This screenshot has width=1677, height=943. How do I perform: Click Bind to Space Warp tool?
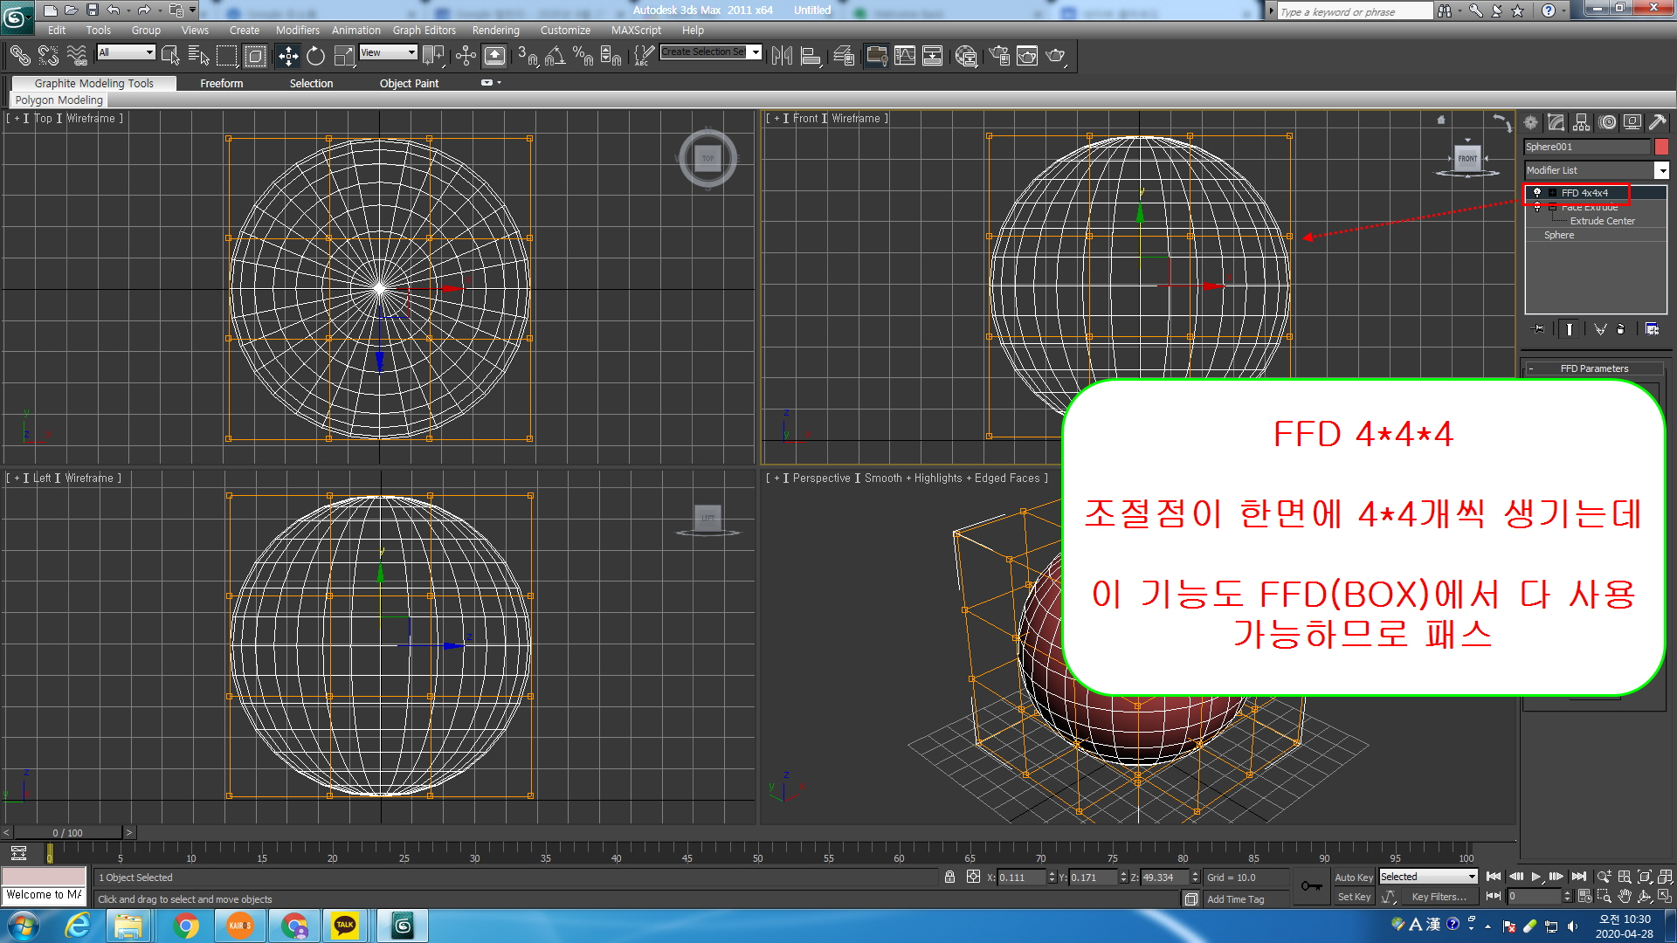click(77, 56)
